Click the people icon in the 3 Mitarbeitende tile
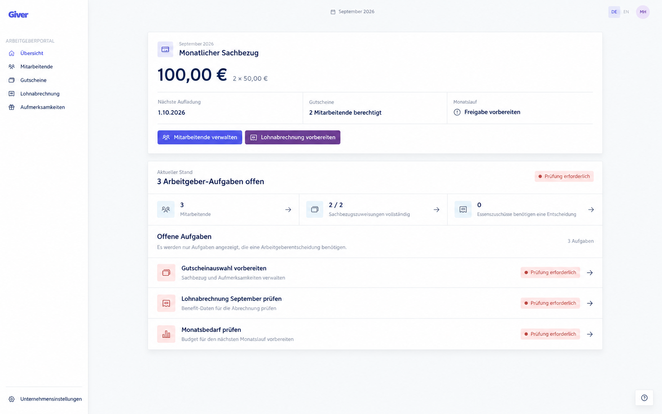The image size is (662, 414). [166, 210]
